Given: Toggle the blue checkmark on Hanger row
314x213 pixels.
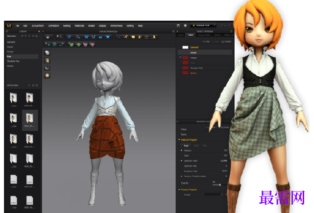Looking at the screenshot, I should coord(180,57).
